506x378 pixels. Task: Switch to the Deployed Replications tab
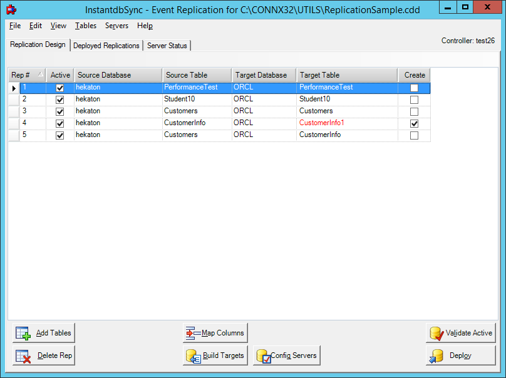[106, 45]
